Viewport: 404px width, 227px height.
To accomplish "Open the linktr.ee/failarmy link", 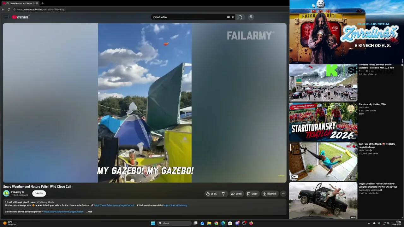I will 175,205.
